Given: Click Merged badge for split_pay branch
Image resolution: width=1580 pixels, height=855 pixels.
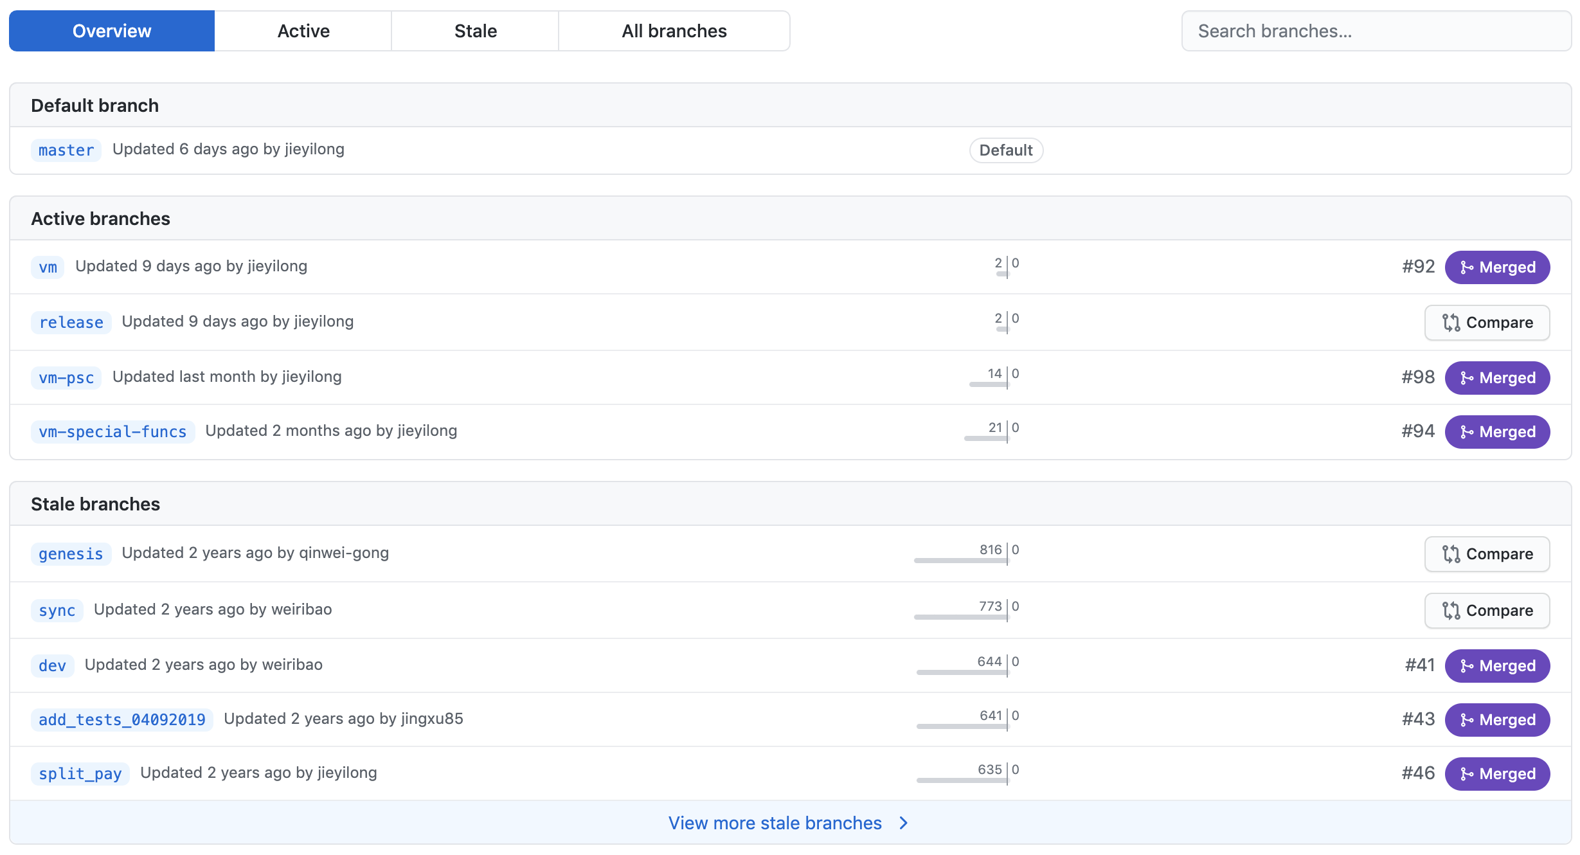Looking at the screenshot, I should tap(1496, 774).
